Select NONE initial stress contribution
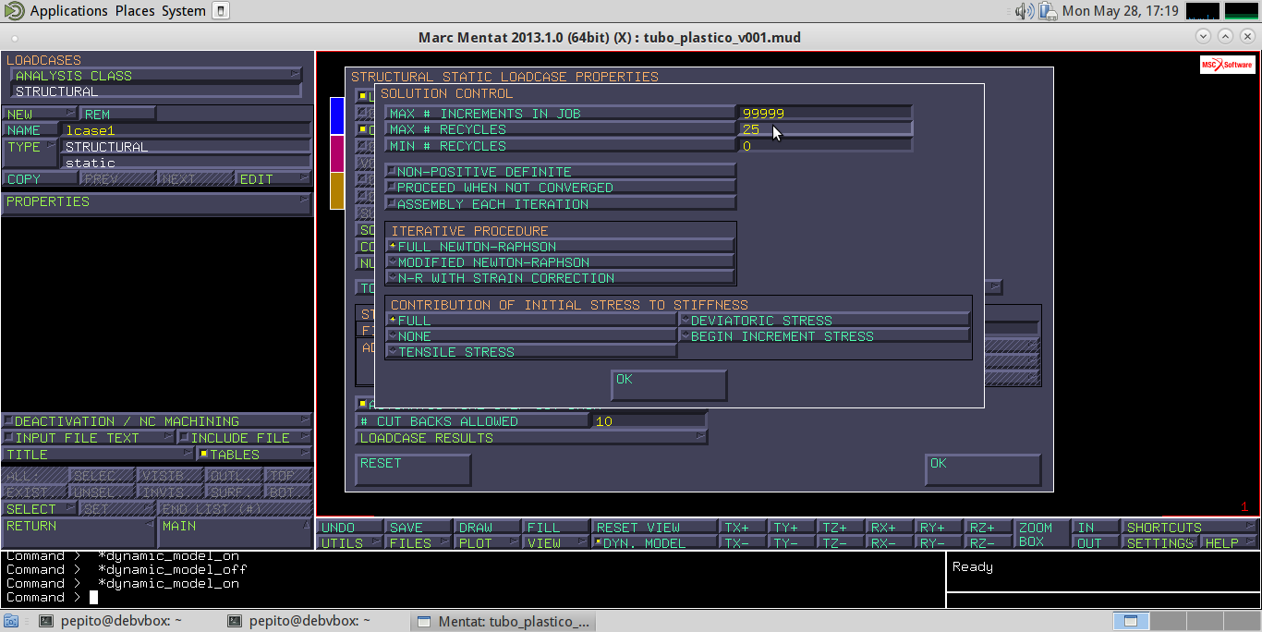This screenshot has width=1262, height=632. (531, 335)
